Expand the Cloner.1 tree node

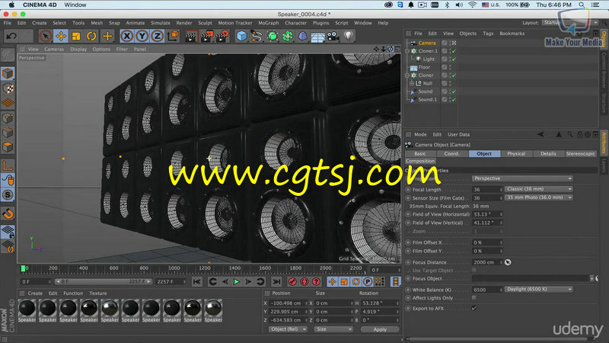(407, 51)
